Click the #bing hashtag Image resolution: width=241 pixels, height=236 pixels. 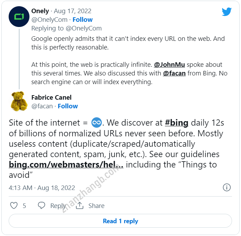(176, 122)
